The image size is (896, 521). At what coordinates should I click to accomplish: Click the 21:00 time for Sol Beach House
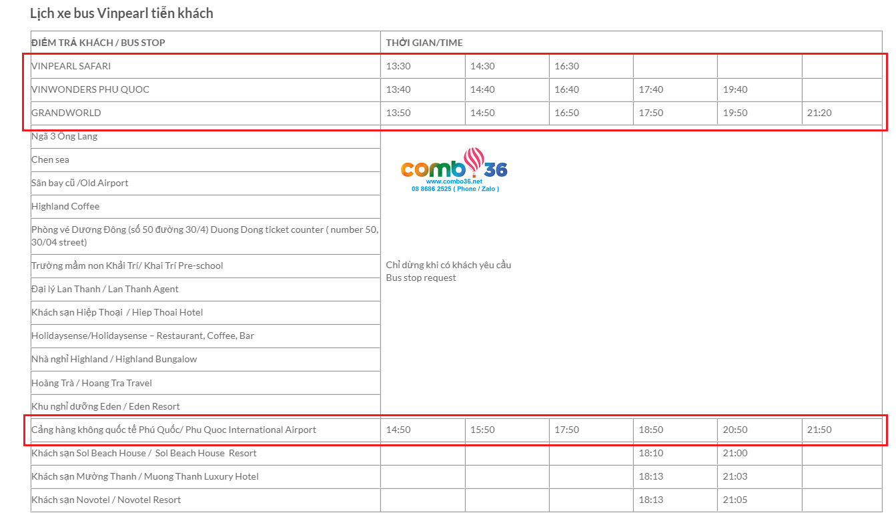735,453
